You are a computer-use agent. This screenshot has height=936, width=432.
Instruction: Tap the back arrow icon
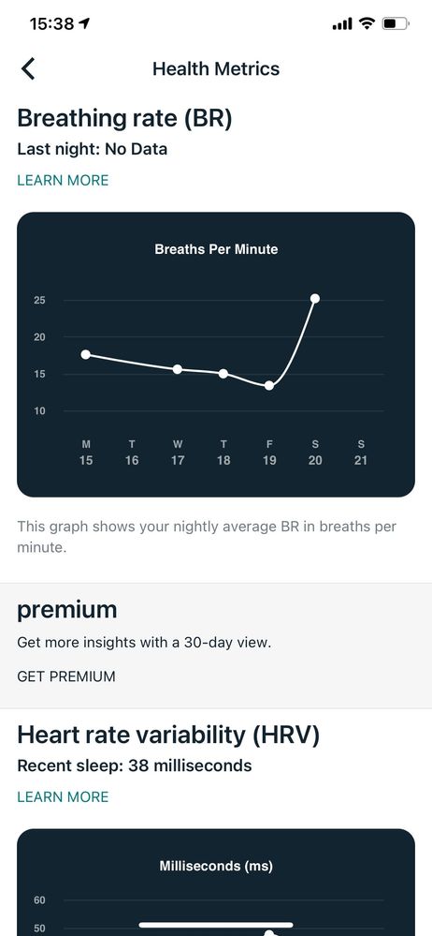tap(28, 68)
